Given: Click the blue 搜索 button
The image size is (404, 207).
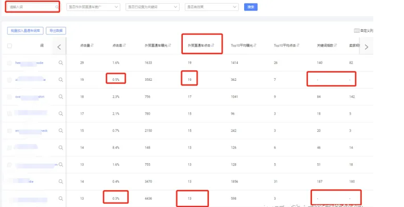Looking at the screenshot, I should pos(251,7).
